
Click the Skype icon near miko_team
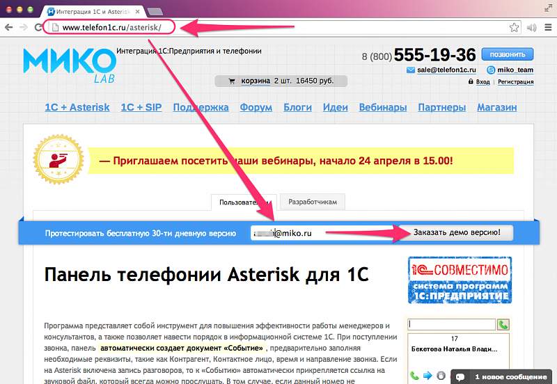(491, 70)
